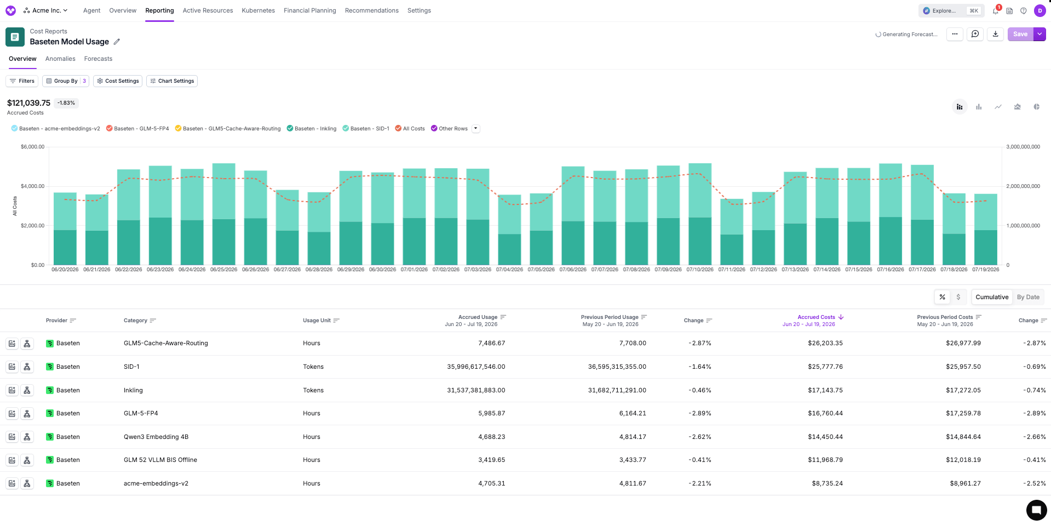Switch to the Forecasts tab

click(98, 59)
